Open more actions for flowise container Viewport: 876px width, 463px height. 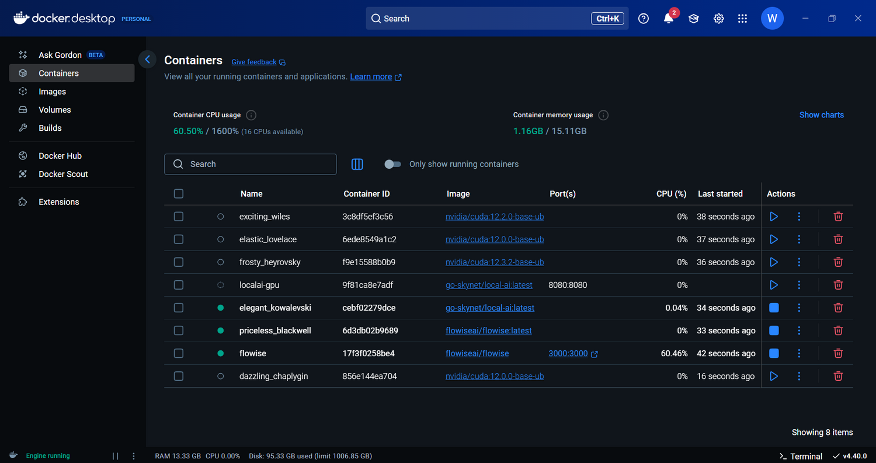[x=799, y=353]
